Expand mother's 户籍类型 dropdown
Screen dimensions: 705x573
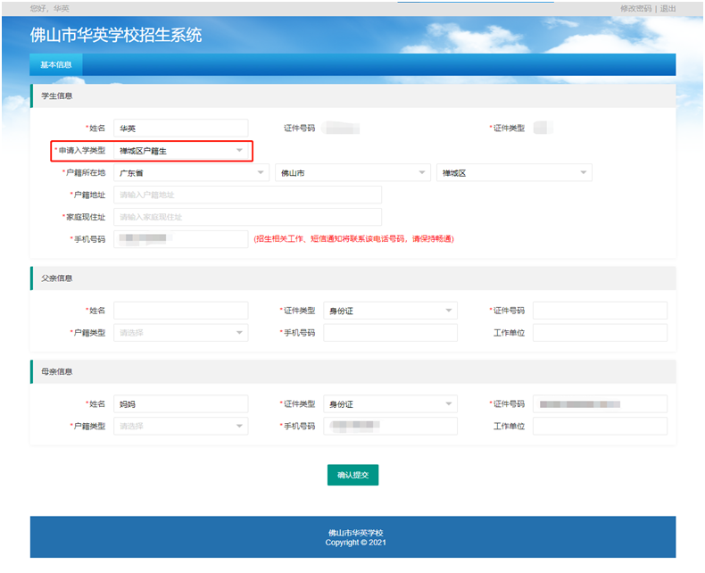pyautogui.click(x=180, y=427)
